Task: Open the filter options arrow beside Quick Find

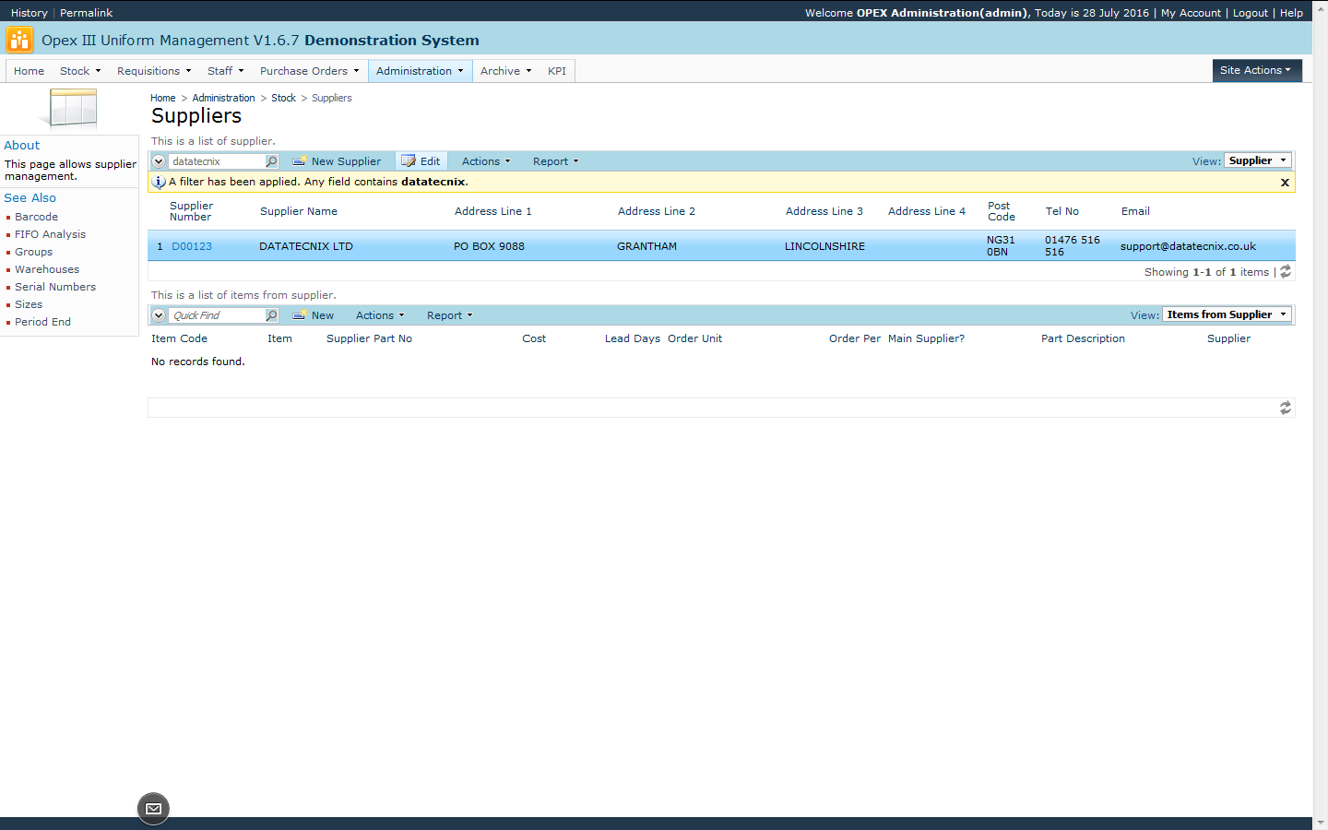Action: (159, 315)
